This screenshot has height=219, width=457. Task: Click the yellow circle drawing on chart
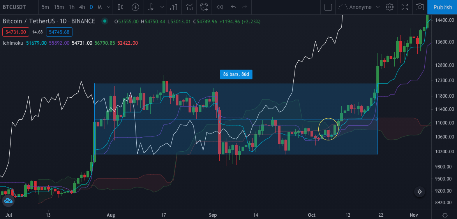[328, 129]
